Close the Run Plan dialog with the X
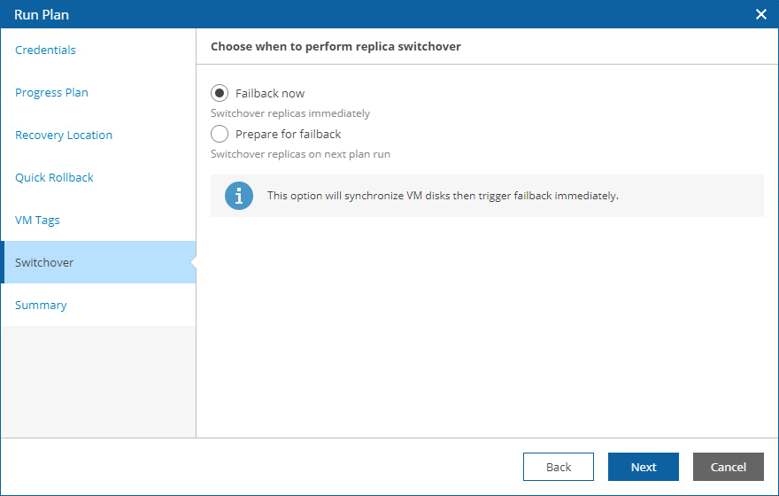 [x=760, y=14]
